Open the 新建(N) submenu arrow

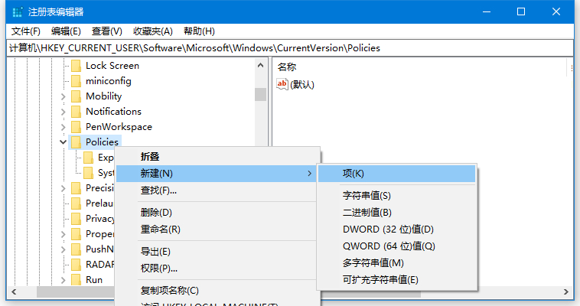pyautogui.click(x=310, y=173)
